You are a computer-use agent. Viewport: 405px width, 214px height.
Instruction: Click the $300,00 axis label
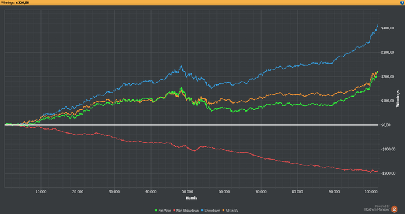(388, 53)
